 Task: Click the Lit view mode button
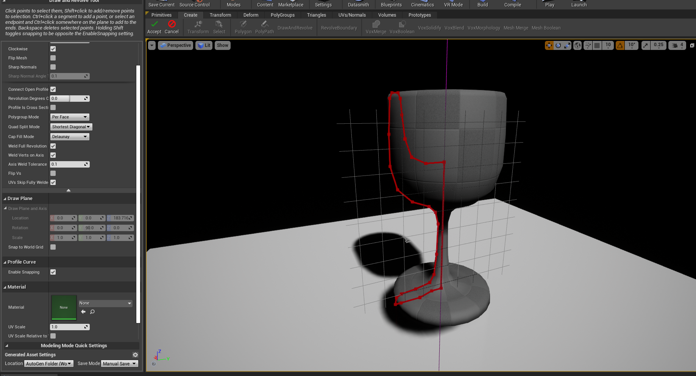204,45
